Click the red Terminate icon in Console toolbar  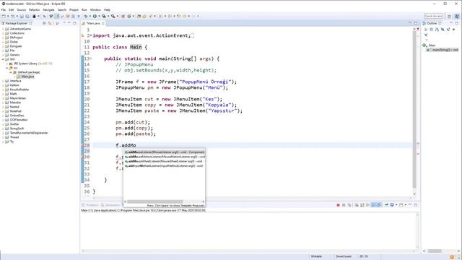pyautogui.click(x=339, y=205)
